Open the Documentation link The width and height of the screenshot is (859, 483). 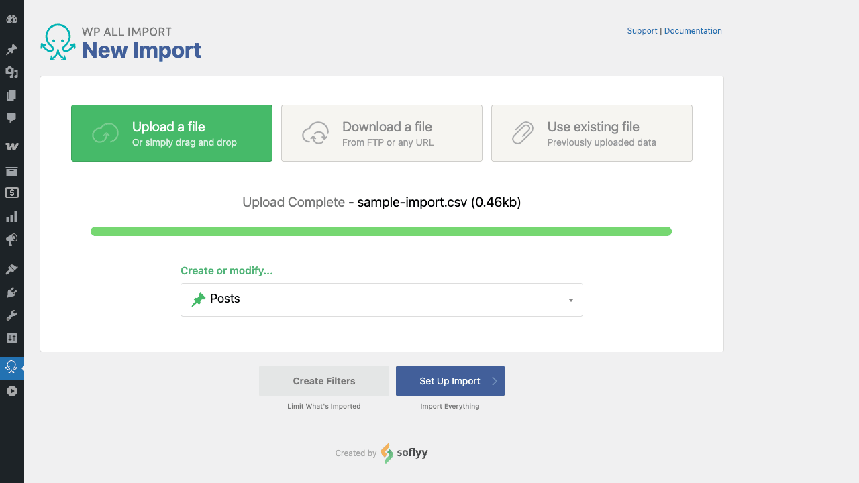pos(693,31)
